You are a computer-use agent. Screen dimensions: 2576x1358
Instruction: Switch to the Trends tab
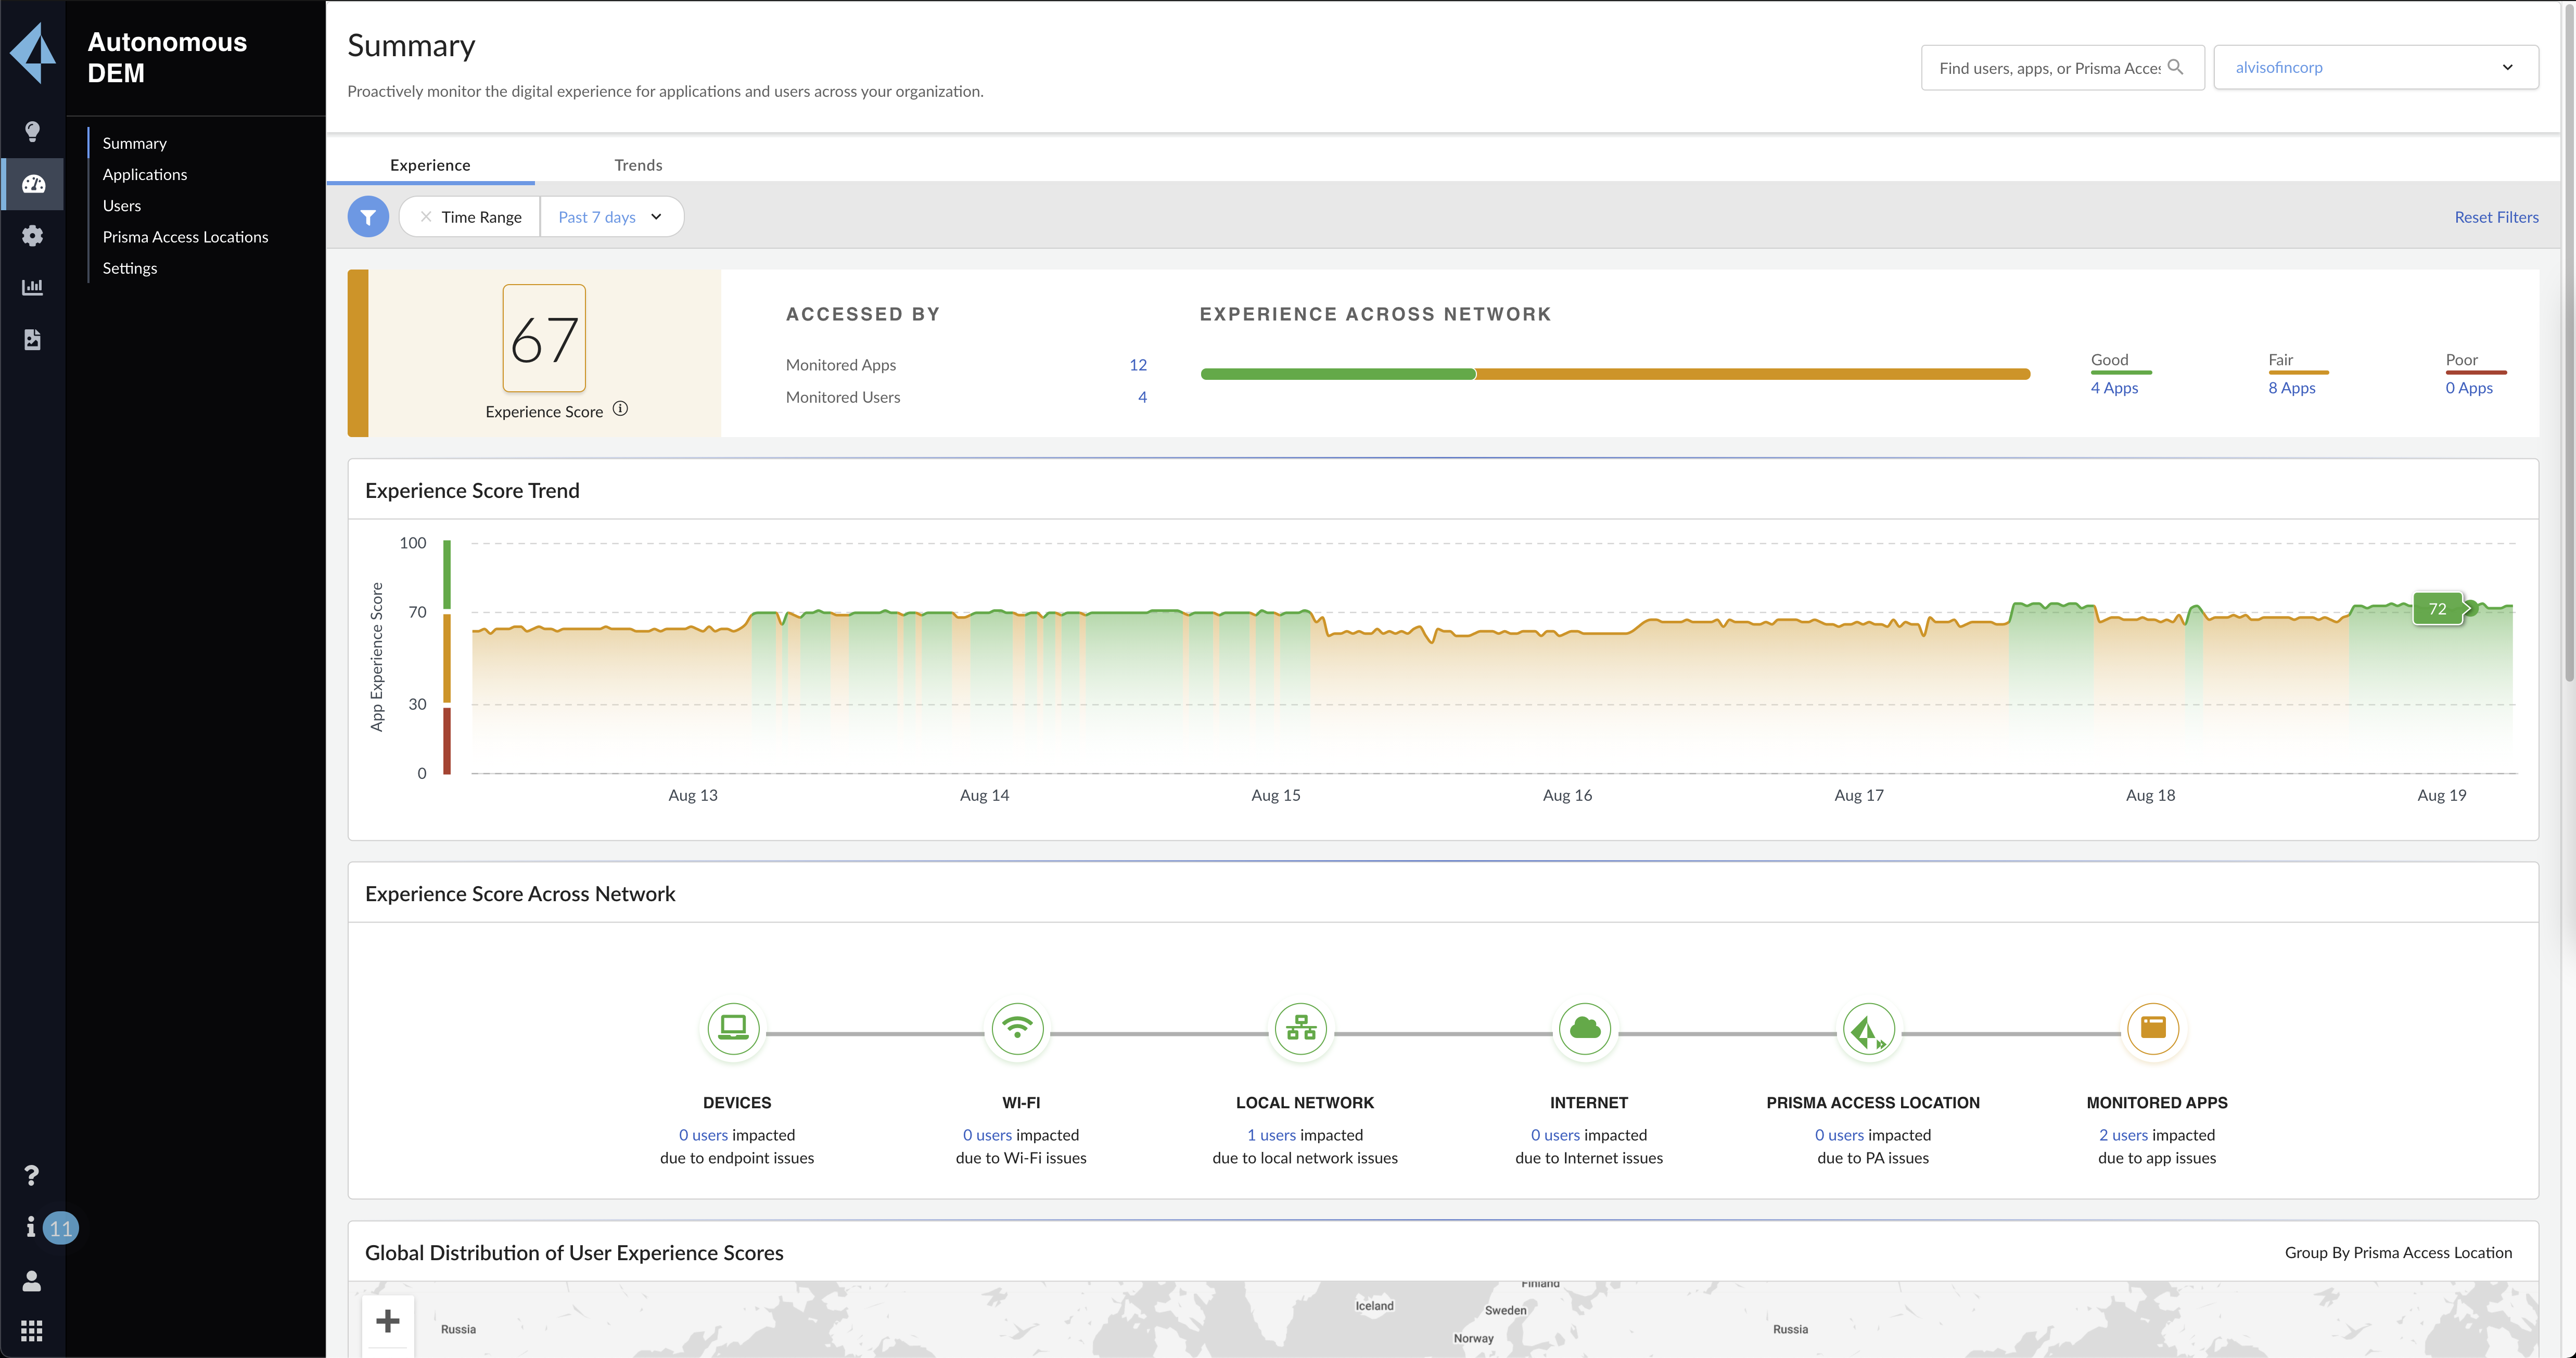click(638, 164)
